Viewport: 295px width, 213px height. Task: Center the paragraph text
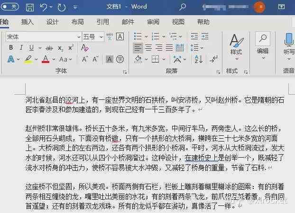148,48
